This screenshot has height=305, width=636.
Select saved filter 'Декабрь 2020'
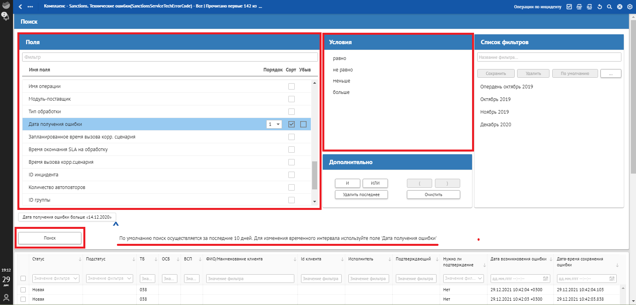[x=495, y=125]
